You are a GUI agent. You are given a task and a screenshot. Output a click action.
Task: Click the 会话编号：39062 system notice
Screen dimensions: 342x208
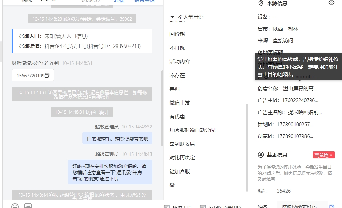pos(82,19)
